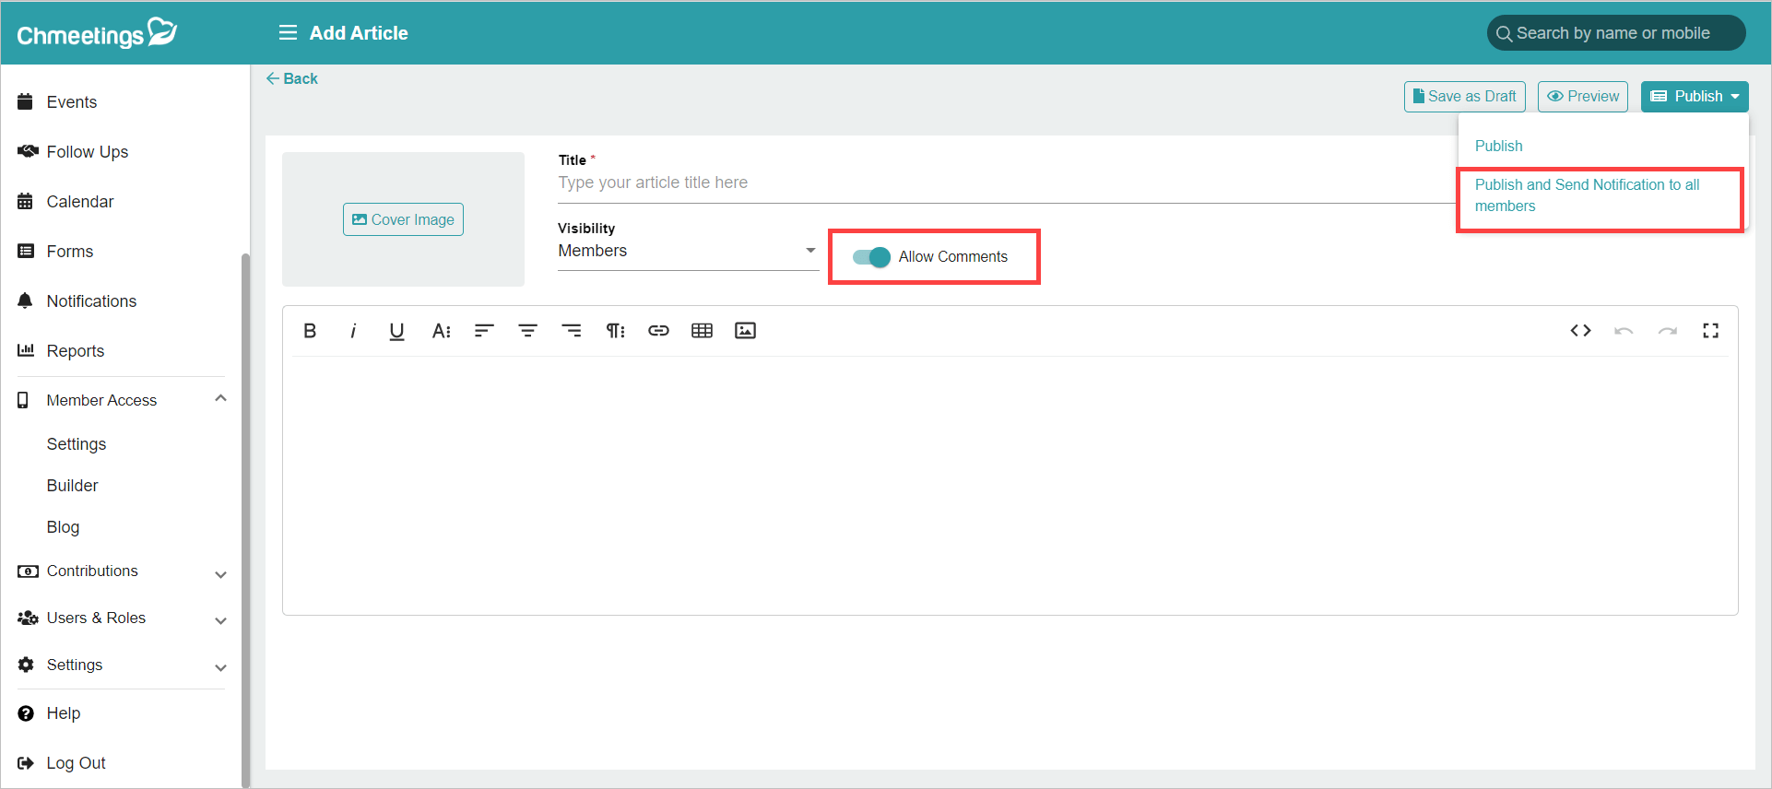The height and width of the screenshot is (789, 1772).
Task: Undo the last edit
Action: pos(1624,331)
